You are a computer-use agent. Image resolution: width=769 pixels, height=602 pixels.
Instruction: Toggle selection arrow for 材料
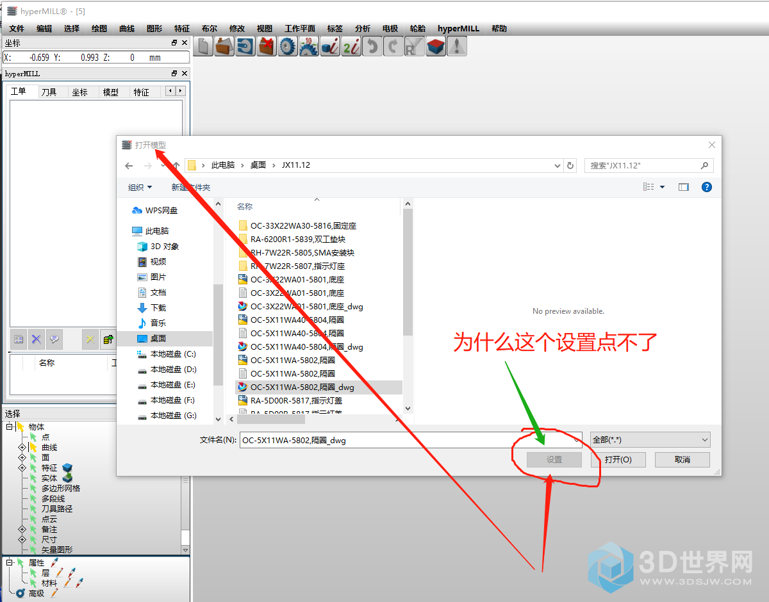click(33, 583)
